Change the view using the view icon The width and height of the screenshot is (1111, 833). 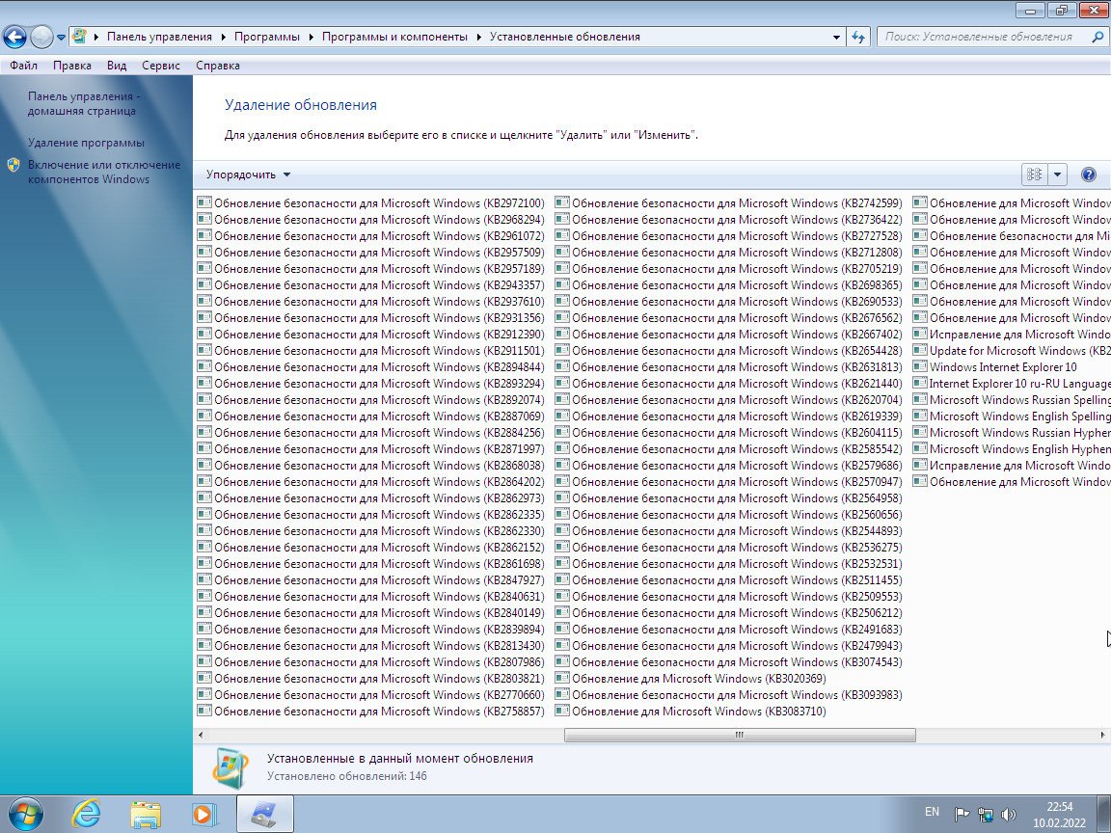(x=1034, y=175)
